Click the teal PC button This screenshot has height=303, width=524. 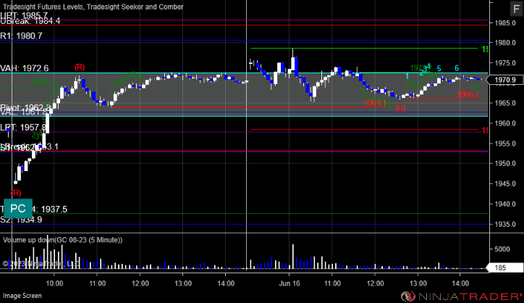click(18, 209)
